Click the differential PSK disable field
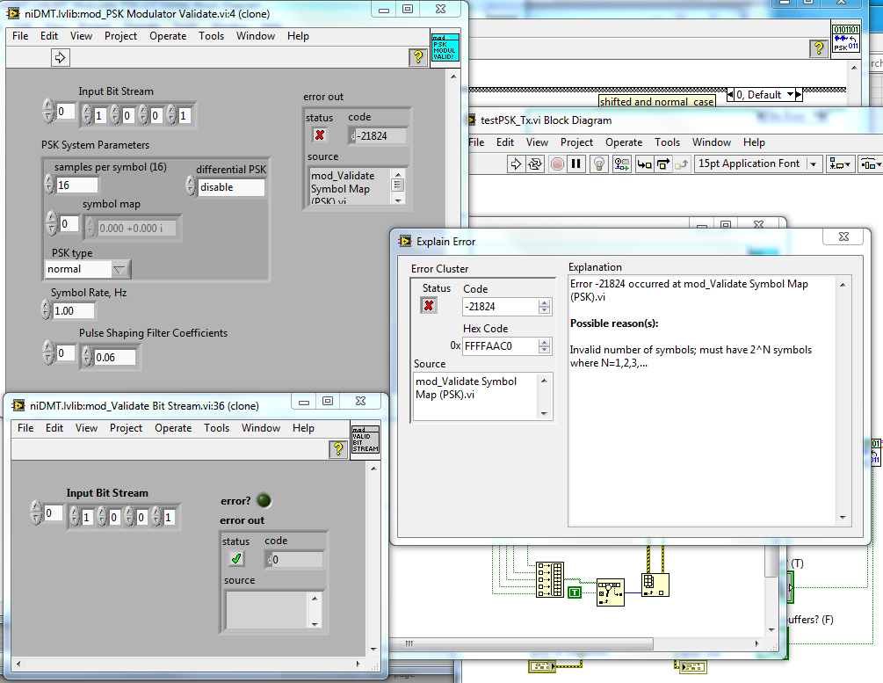The image size is (883, 683). (x=230, y=186)
